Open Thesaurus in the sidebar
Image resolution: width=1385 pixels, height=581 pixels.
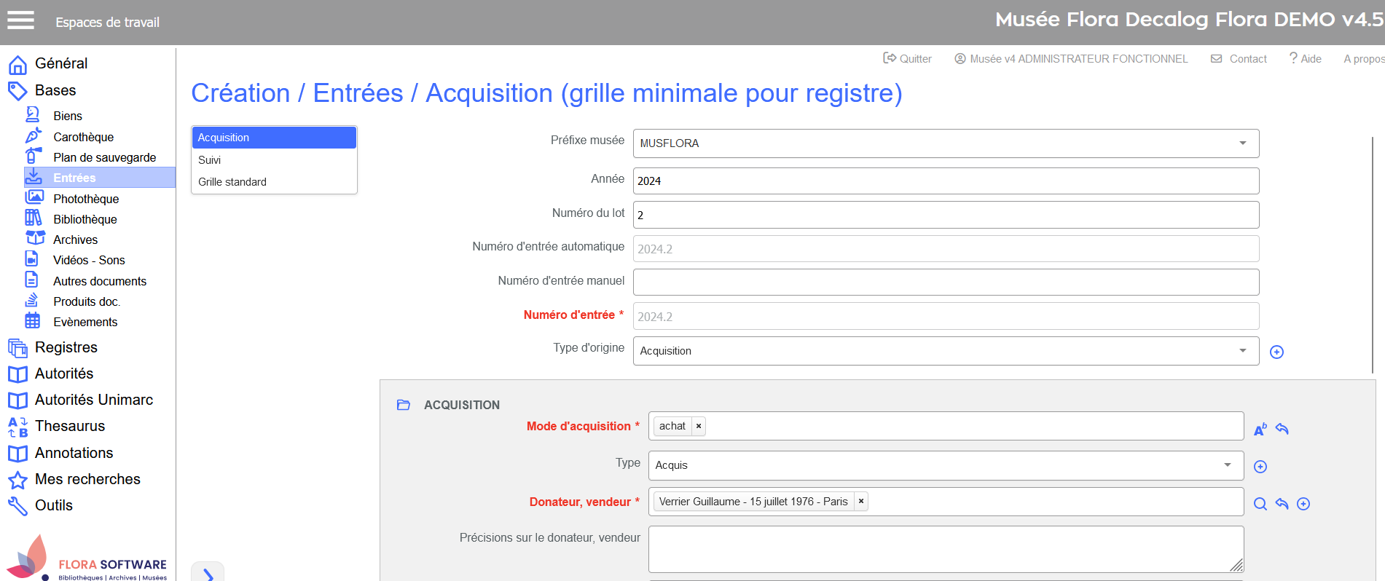[70, 426]
